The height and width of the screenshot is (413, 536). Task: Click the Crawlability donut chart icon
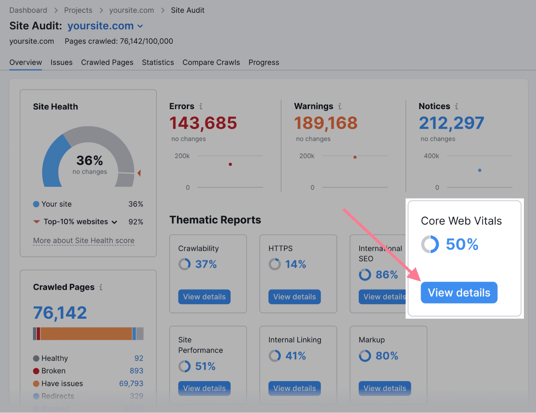[184, 264]
